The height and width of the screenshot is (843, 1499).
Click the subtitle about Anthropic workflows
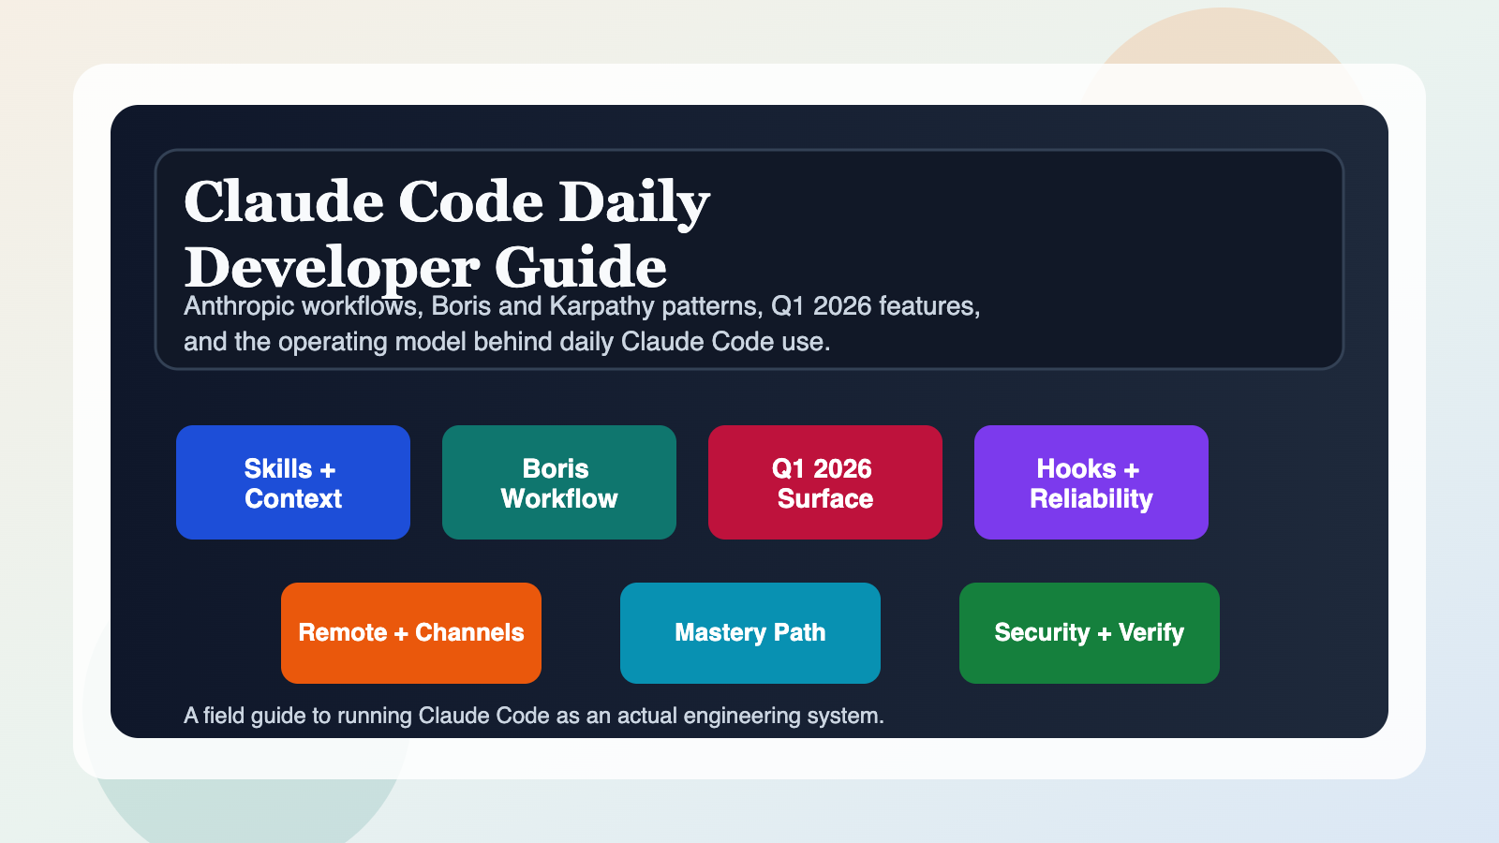point(582,324)
